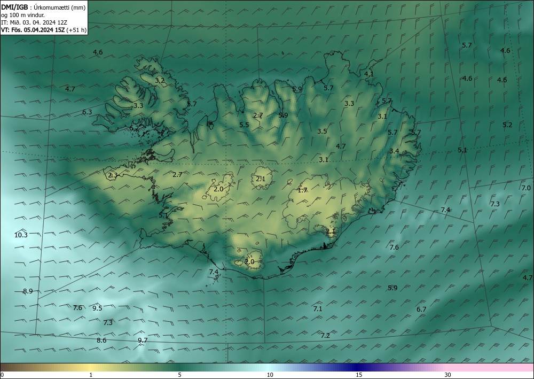534x379 pixels.
Task: Click the 5.2 value on the map
Action: (507, 125)
